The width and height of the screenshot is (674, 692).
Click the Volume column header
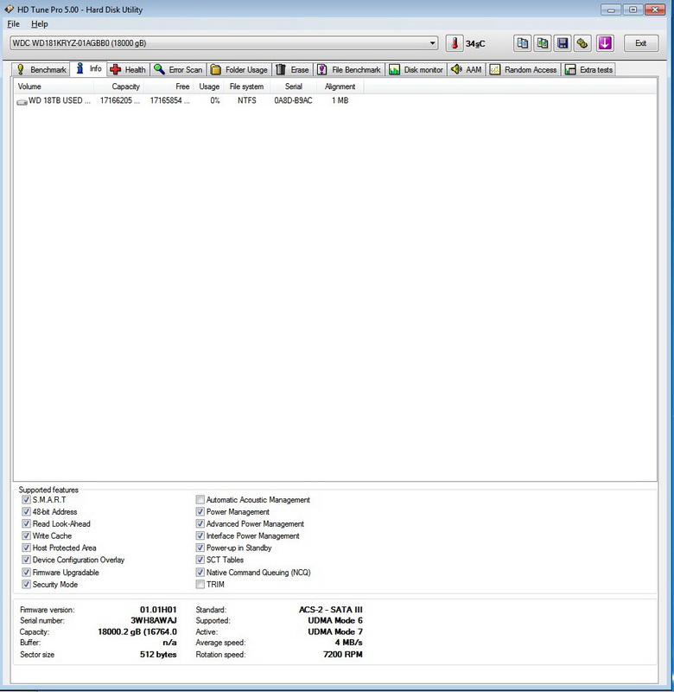(54, 86)
